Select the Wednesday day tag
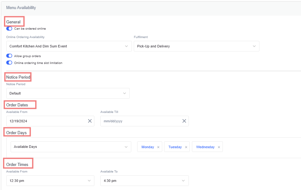Screen dimensions: 301x190 (205, 147)
